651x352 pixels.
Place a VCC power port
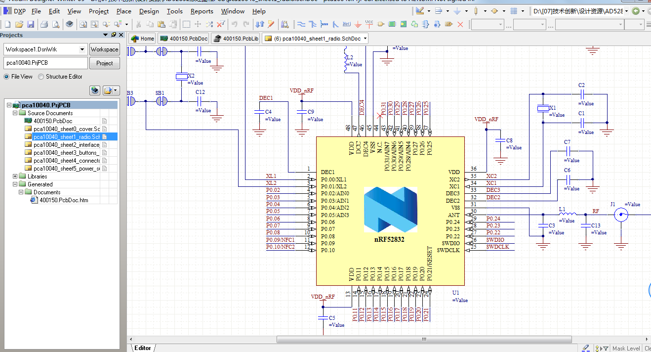pyautogui.click(x=369, y=24)
